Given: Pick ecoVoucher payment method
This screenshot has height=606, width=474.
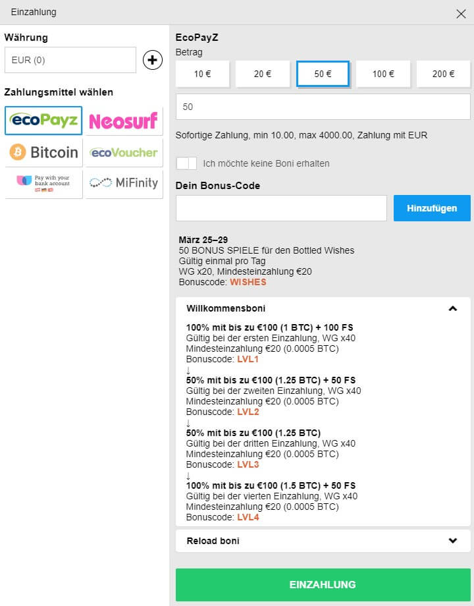Looking at the screenshot, I should (x=124, y=152).
